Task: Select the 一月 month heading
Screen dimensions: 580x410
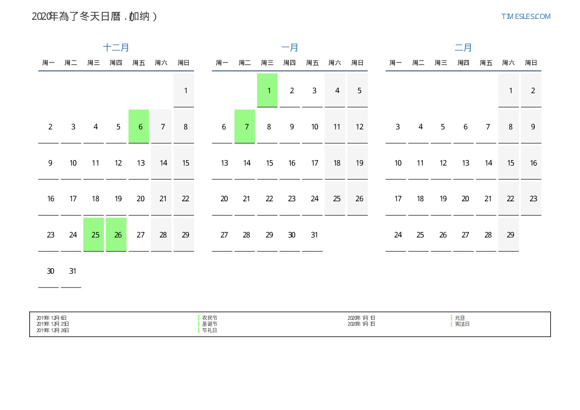Action: [x=290, y=47]
